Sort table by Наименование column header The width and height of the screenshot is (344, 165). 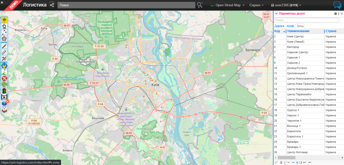pyautogui.click(x=298, y=31)
